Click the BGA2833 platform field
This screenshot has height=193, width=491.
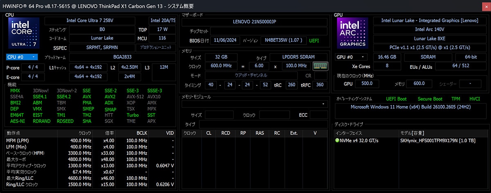tap(122, 57)
